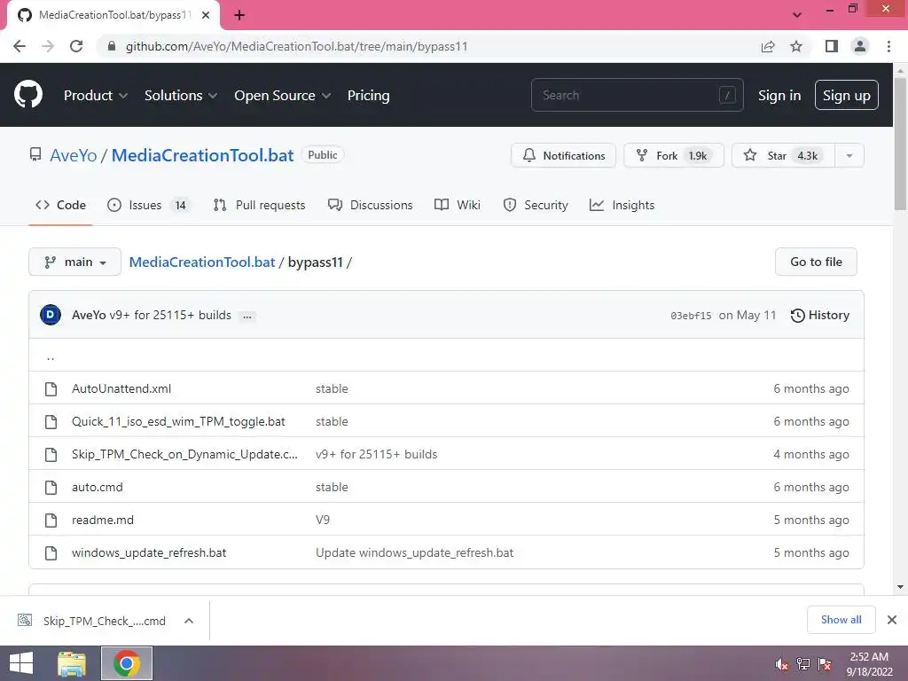Open the Issues tab
The image size is (908, 681).
tap(148, 205)
